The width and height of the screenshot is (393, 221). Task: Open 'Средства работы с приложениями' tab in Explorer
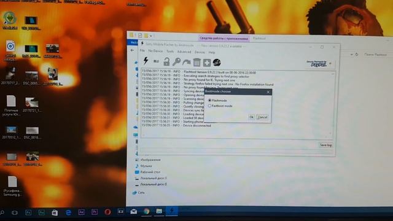(x=224, y=38)
